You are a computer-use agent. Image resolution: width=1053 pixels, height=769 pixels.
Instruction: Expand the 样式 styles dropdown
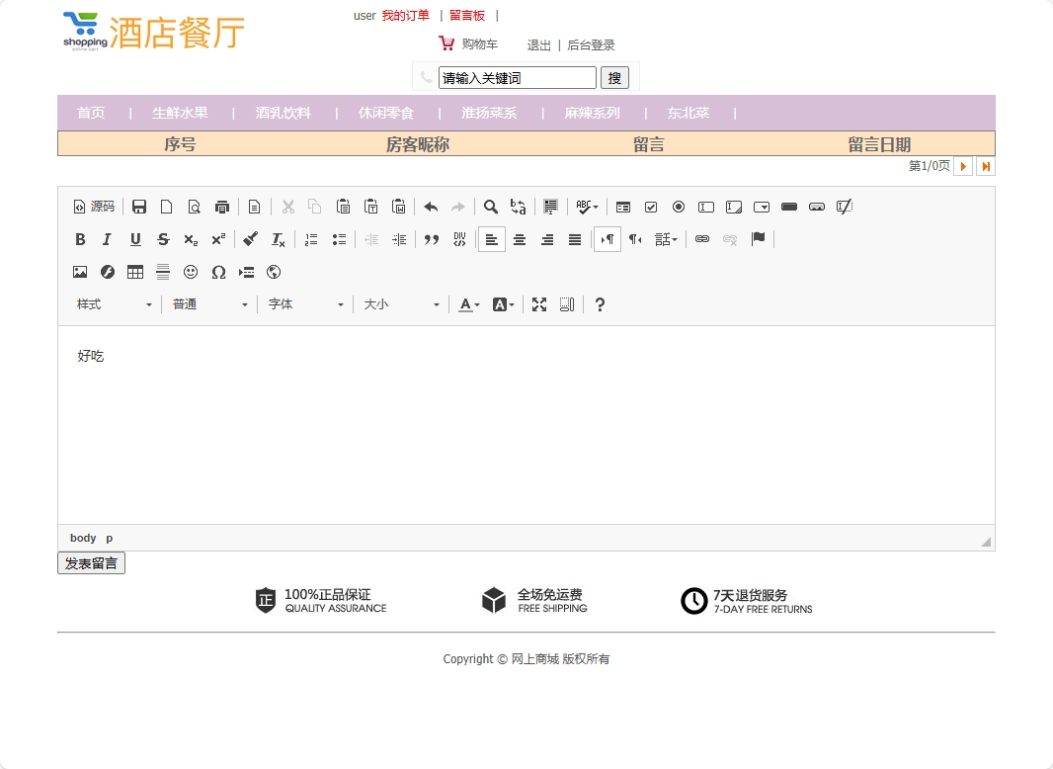[114, 303]
